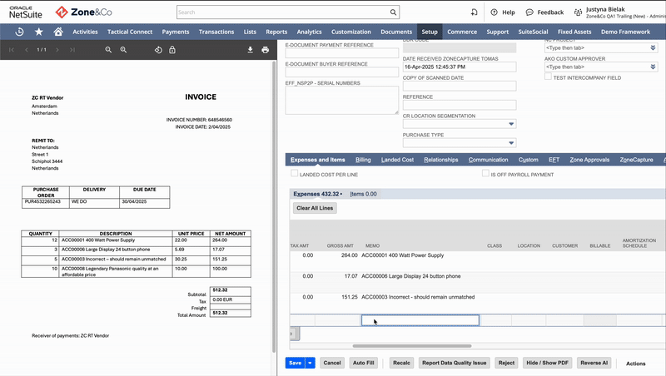The width and height of the screenshot is (666, 376).
Task: Open the Save button dropdown arrow
Action: 310,363
